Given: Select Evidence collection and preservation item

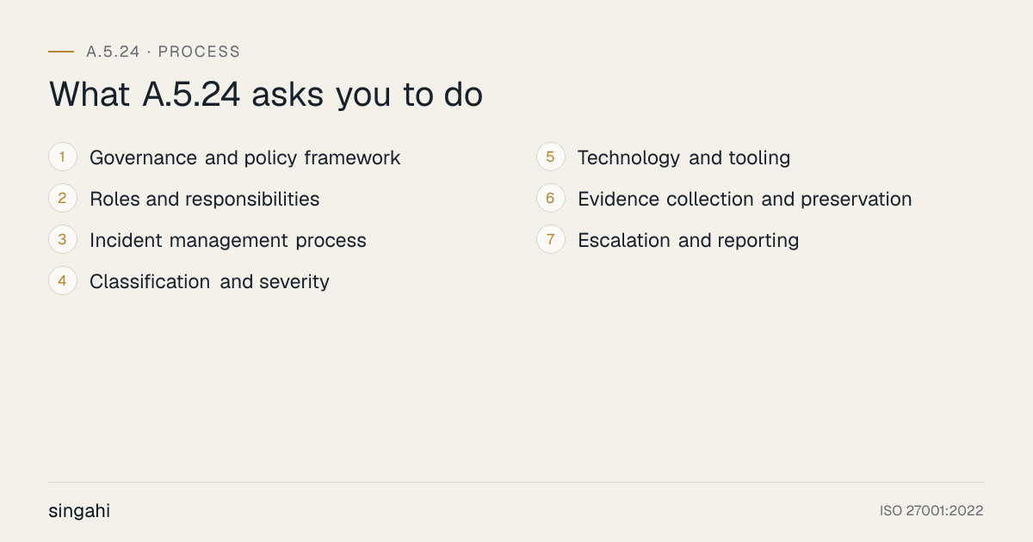Looking at the screenshot, I should pos(745,200).
